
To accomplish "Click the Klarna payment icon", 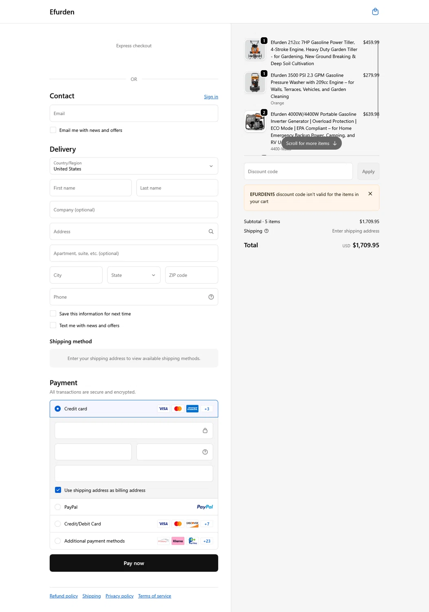I will tap(178, 541).
